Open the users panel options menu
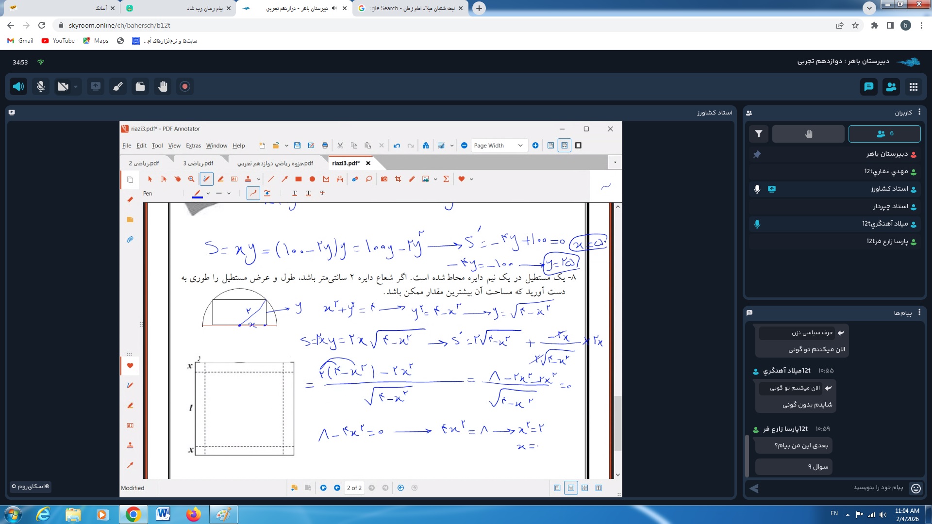The image size is (932, 524). coord(919,112)
